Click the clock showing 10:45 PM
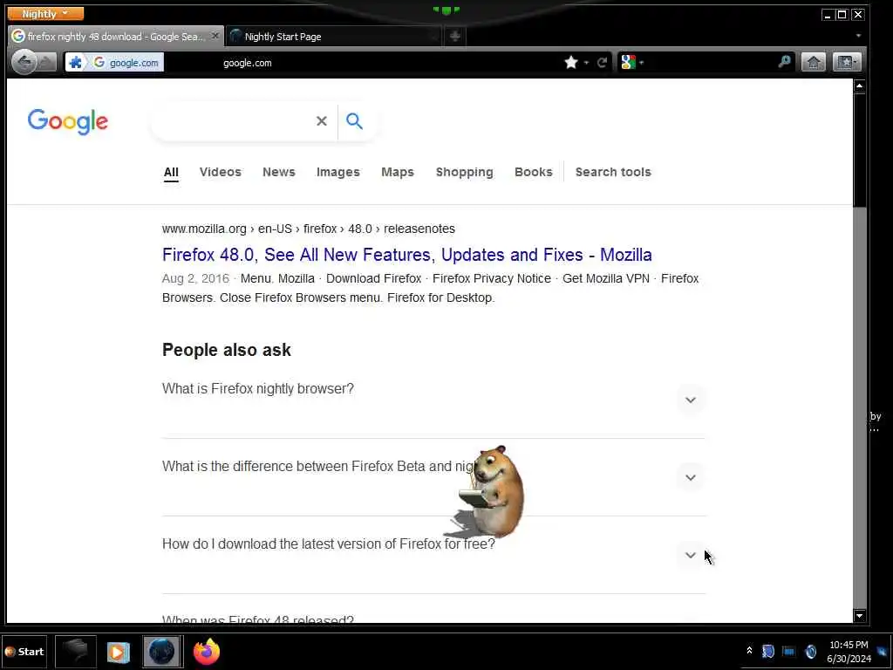The width and height of the screenshot is (893, 670). point(849,645)
